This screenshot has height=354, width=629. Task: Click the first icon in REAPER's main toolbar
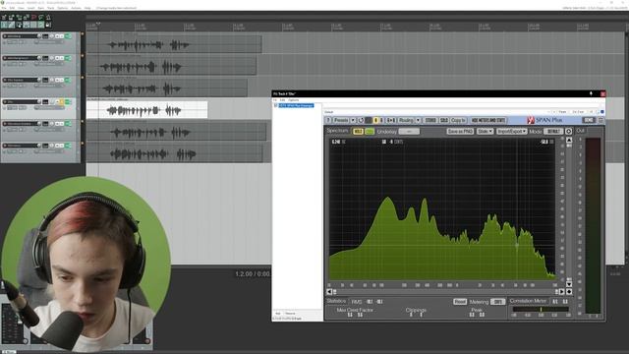[4, 18]
